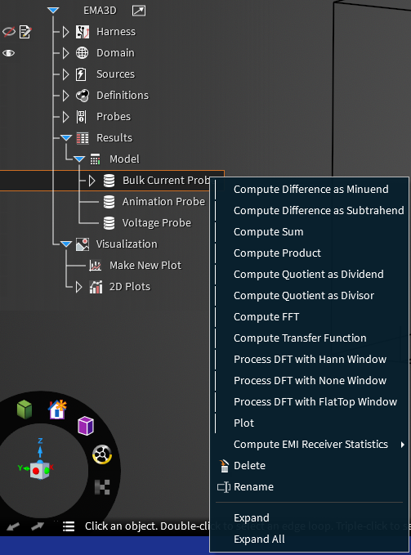Viewport: 411px width, 555px height.
Task: Click the Make New Plot chart icon
Action: [95, 266]
